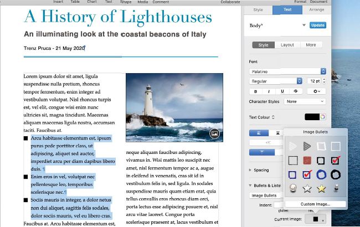Switch to the Layout sub-tab
The image size is (360, 227).
click(287, 45)
